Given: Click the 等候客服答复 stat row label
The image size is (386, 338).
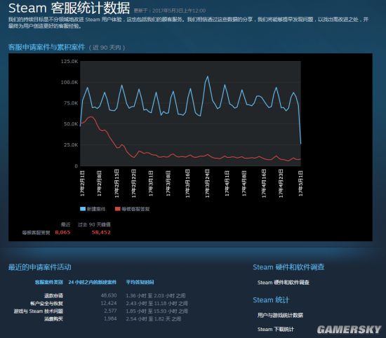Looking at the screenshot, I should (36, 233).
